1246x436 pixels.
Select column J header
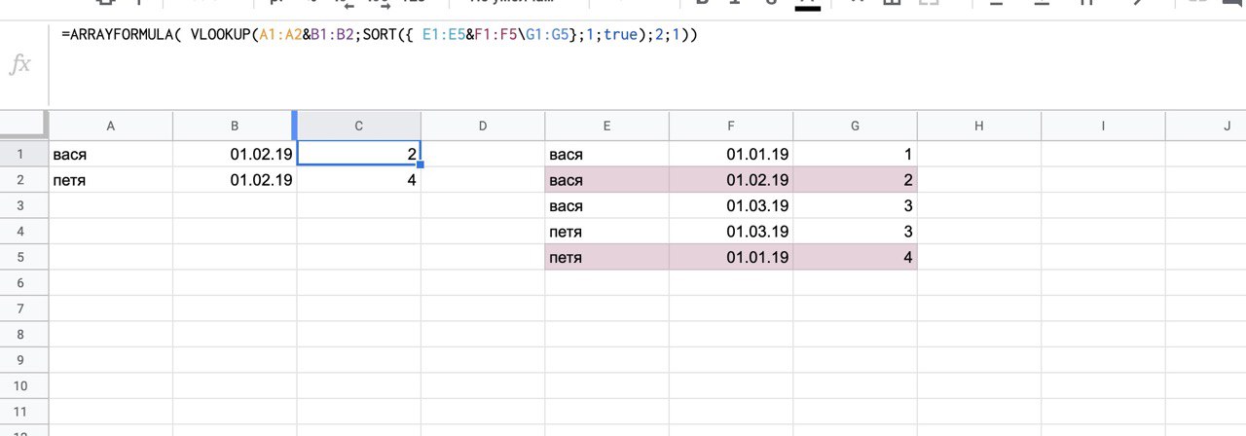(x=1206, y=125)
